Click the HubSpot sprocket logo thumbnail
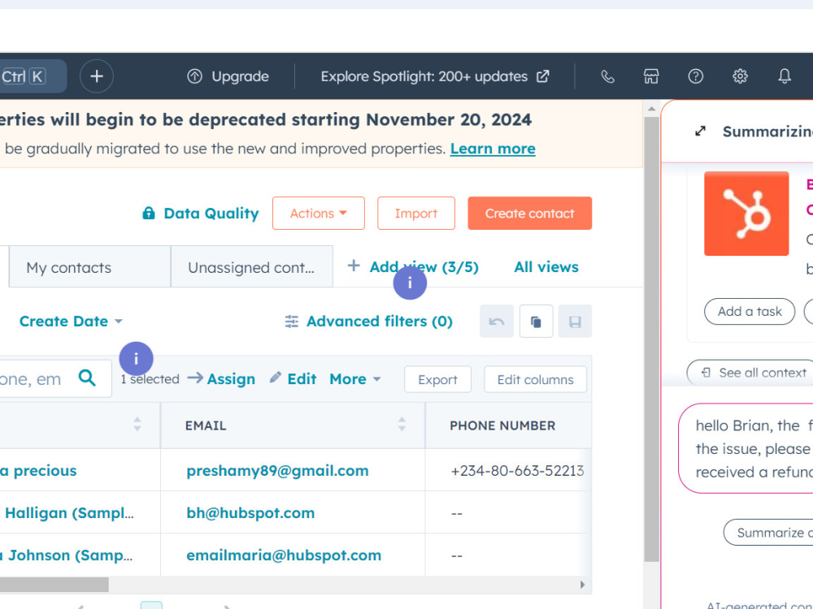Screen dimensions: 813x609 [x=746, y=214]
